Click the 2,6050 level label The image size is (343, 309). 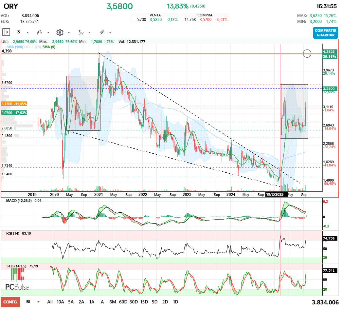(x=7, y=128)
